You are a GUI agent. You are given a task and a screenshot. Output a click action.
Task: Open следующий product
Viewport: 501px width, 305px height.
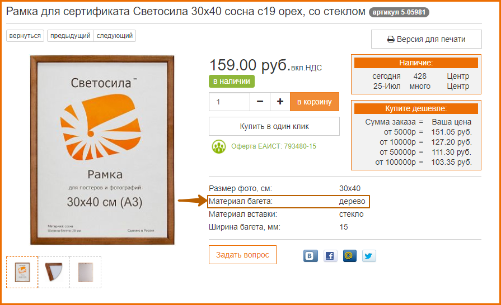pos(114,36)
